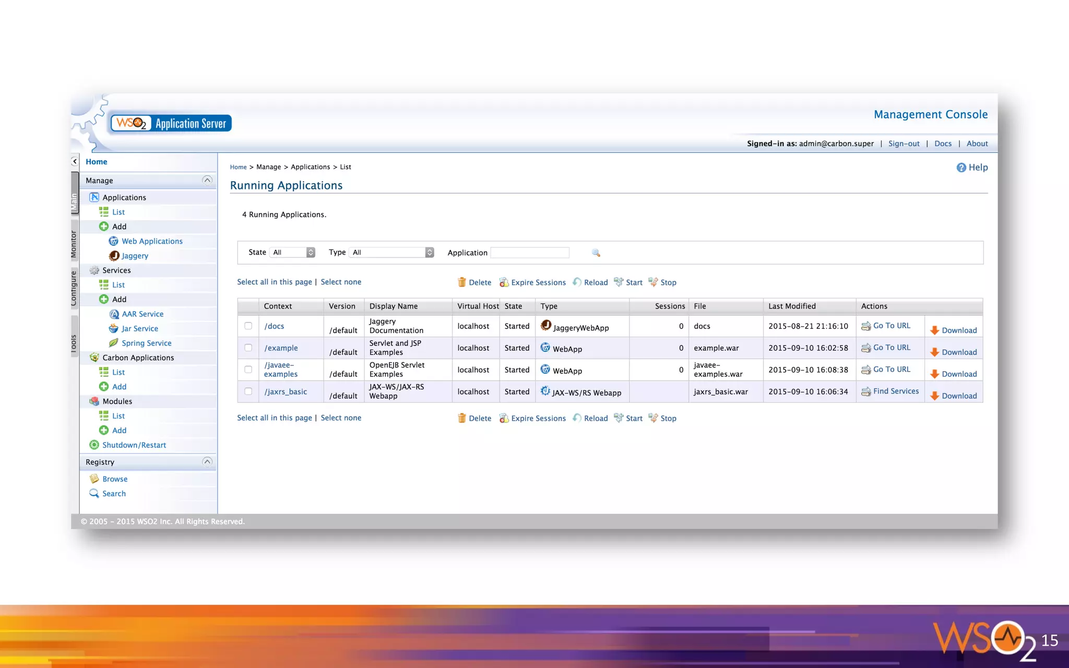Check the /docs application checkbox
The image size is (1069, 668).
coord(248,326)
